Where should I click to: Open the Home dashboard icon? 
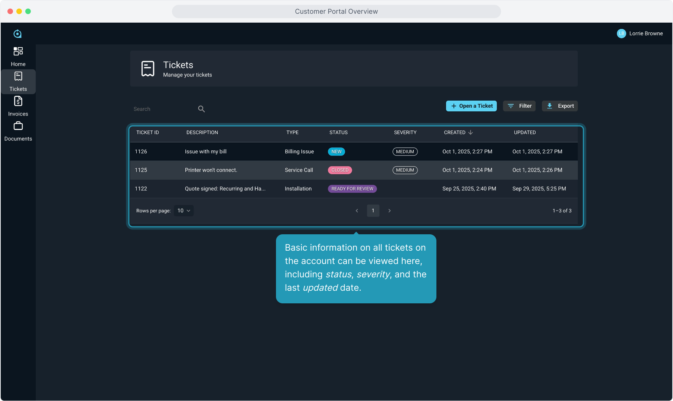(18, 51)
